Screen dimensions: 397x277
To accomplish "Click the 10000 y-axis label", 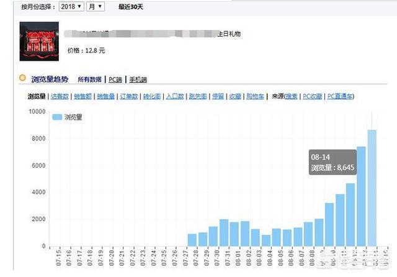I will tap(37, 112).
